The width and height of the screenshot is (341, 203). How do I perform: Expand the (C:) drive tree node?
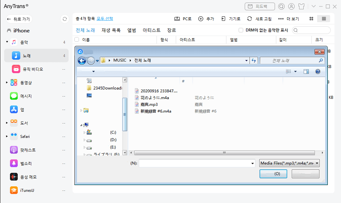click(x=84, y=133)
